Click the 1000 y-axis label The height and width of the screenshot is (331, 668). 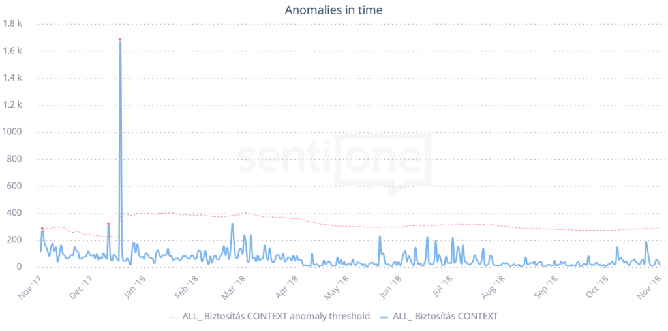[14, 132]
